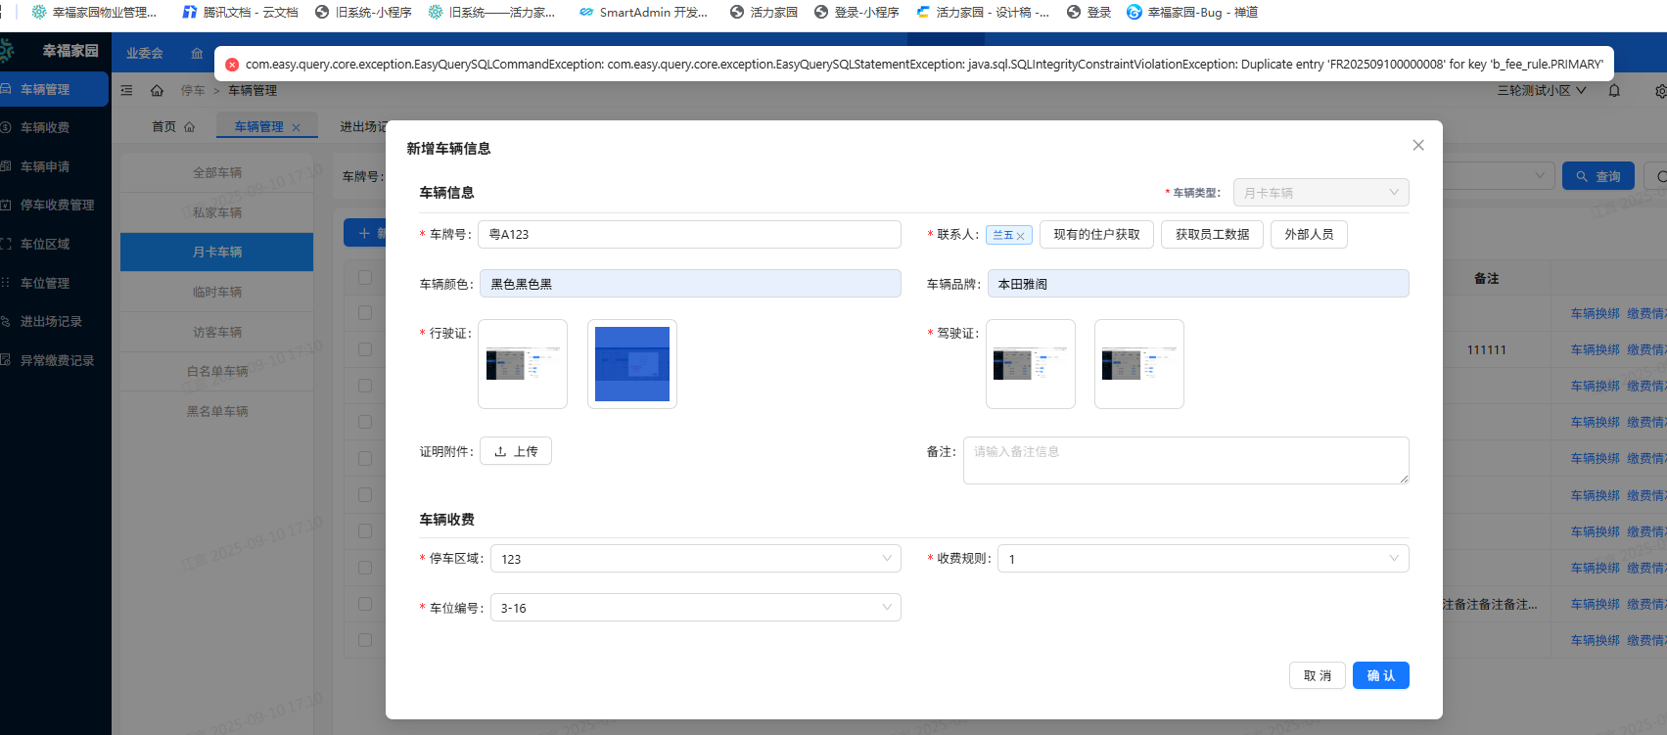Switch to SmartAdmin 开发 browser tab

point(644,13)
